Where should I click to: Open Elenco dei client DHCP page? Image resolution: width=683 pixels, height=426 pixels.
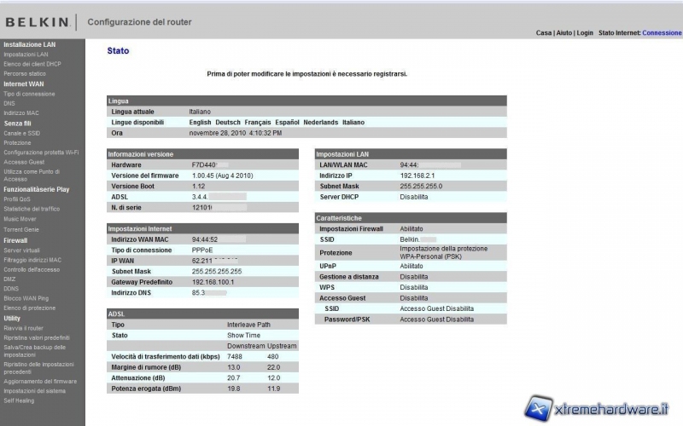(32, 64)
